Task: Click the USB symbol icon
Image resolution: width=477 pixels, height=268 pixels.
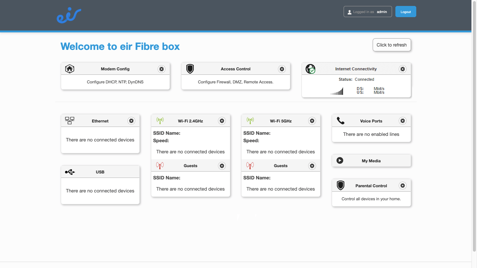Action: click(x=70, y=172)
